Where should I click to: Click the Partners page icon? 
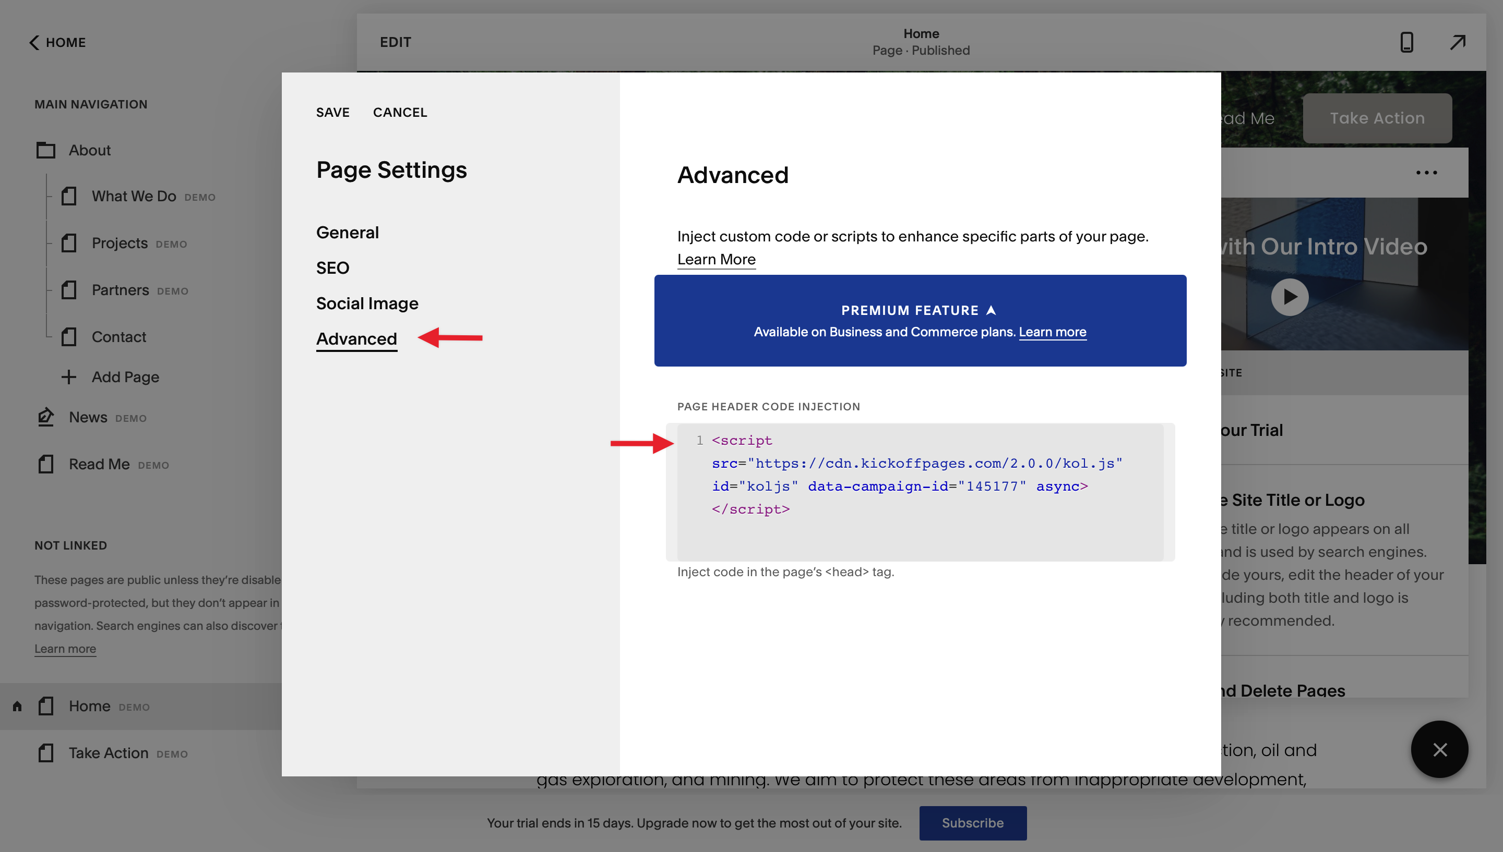coord(69,290)
